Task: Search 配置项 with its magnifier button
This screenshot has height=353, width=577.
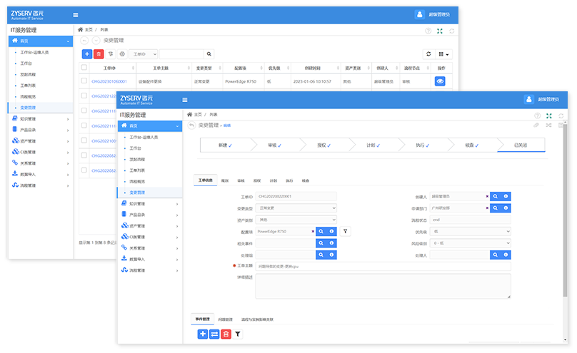Action: pos(321,232)
